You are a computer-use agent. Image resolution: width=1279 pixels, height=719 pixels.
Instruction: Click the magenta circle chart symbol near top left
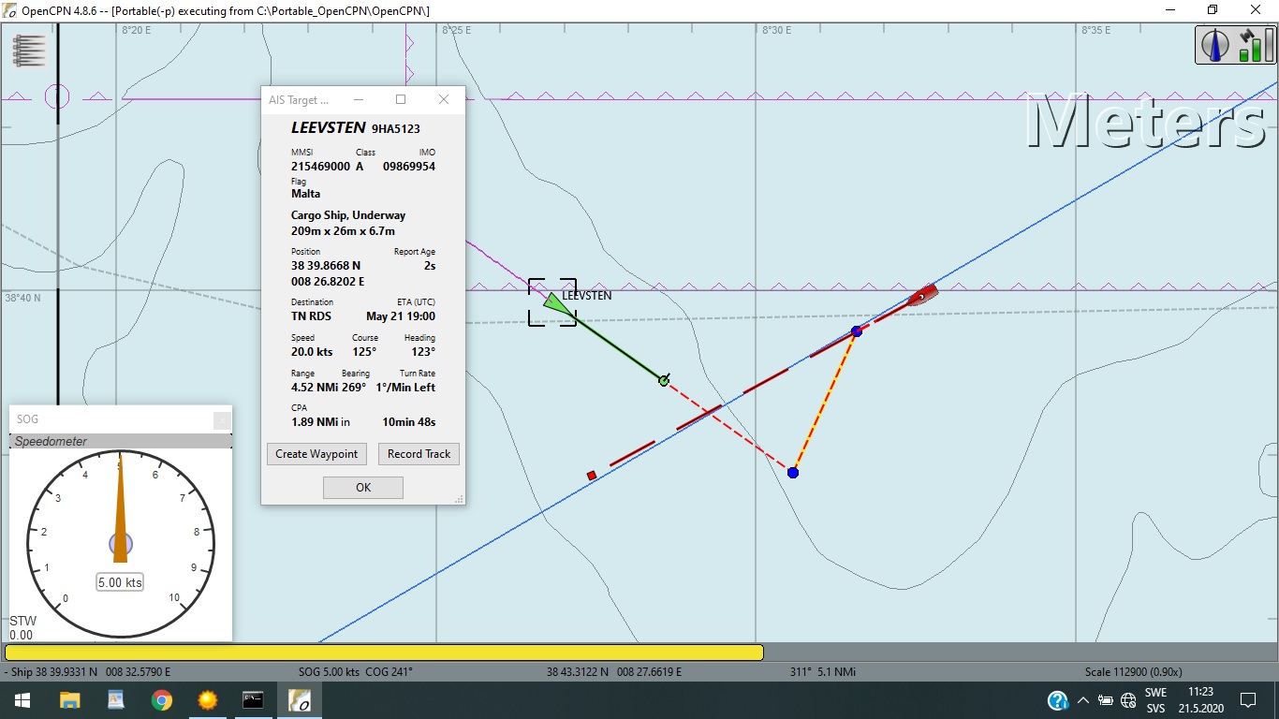click(57, 96)
